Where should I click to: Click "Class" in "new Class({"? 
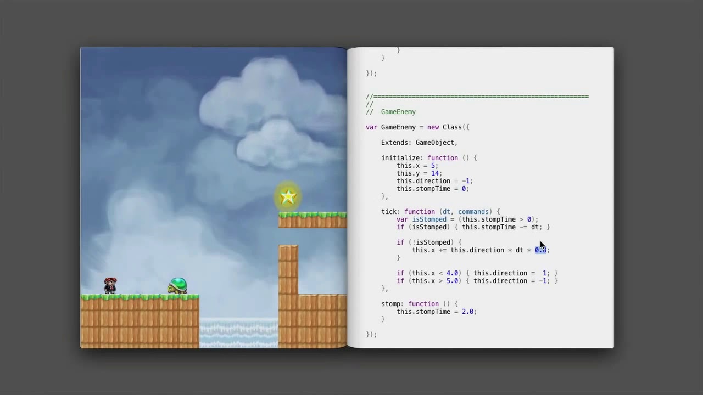point(452,127)
